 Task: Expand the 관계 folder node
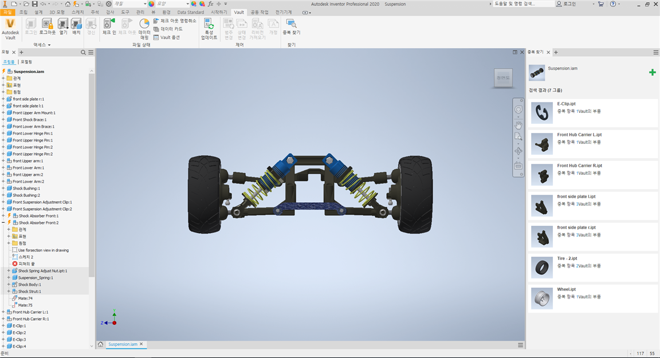(x=3, y=78)
